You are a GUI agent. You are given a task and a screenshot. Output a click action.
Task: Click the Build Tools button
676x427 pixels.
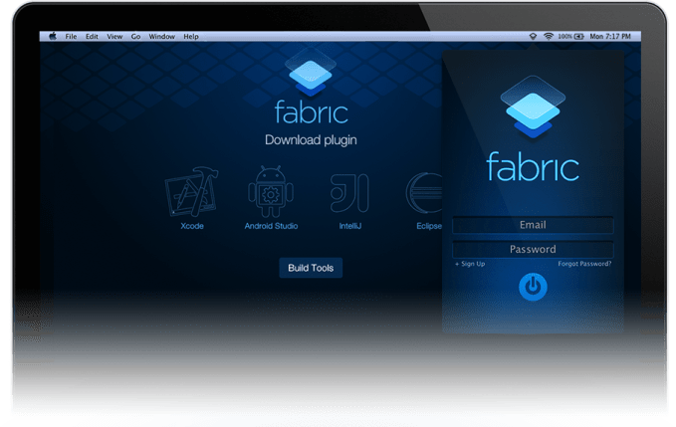[x=311, y=268]
